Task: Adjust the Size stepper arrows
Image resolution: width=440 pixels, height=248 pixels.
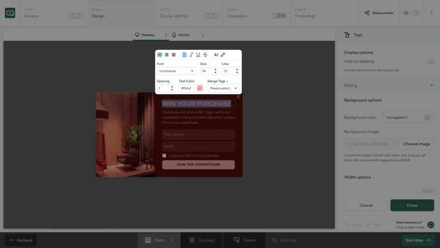Action: click(x=216, y=71)
